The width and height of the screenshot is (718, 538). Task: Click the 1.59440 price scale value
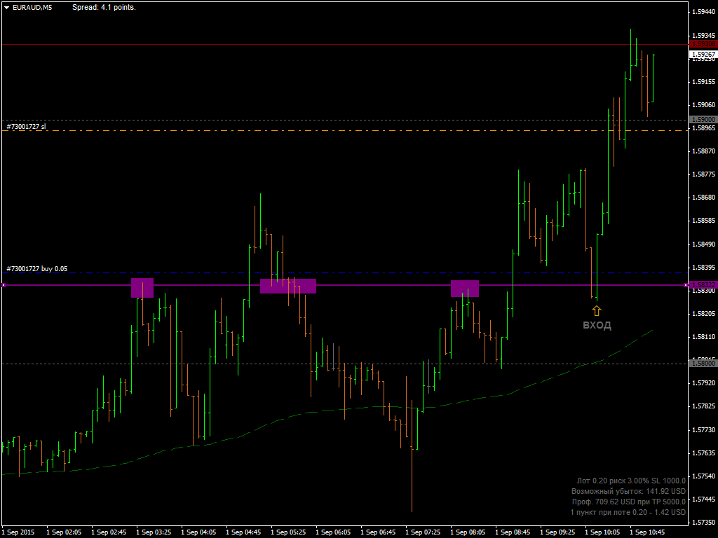[704, 12]
